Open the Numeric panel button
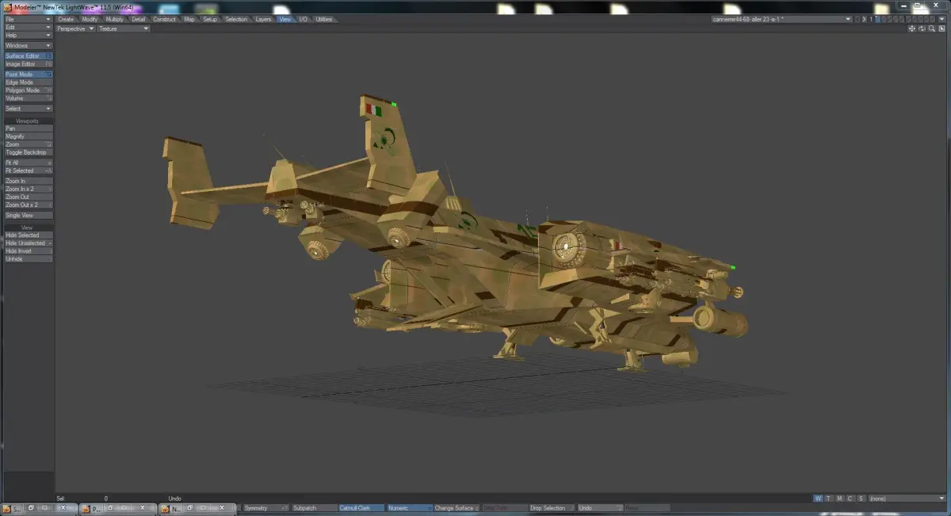951x516 pixels. (x=410, y=508)
